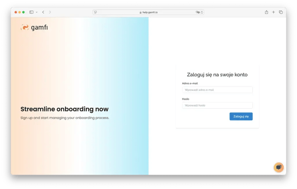Viewport: 297px width, 189px height.
Task: Click the yellow minimize window button
Action: tap(19, 12)
